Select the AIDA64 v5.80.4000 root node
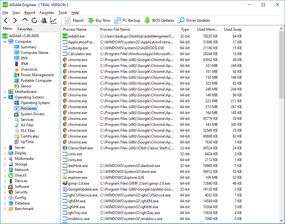285x224 pixels. click(x=21, y=36)
